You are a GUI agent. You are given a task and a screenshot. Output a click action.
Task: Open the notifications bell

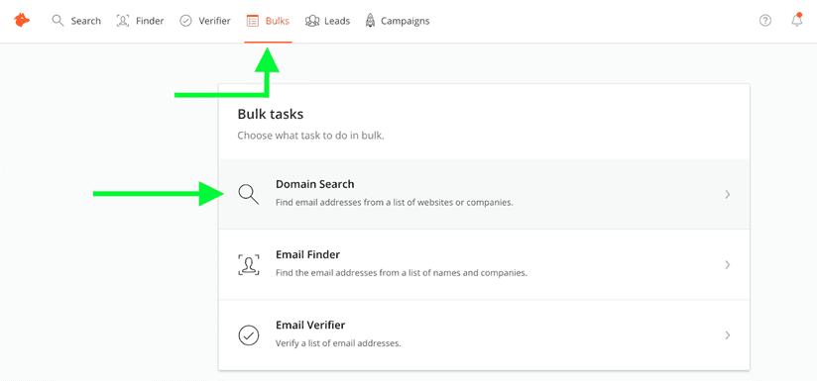point(796,20)
